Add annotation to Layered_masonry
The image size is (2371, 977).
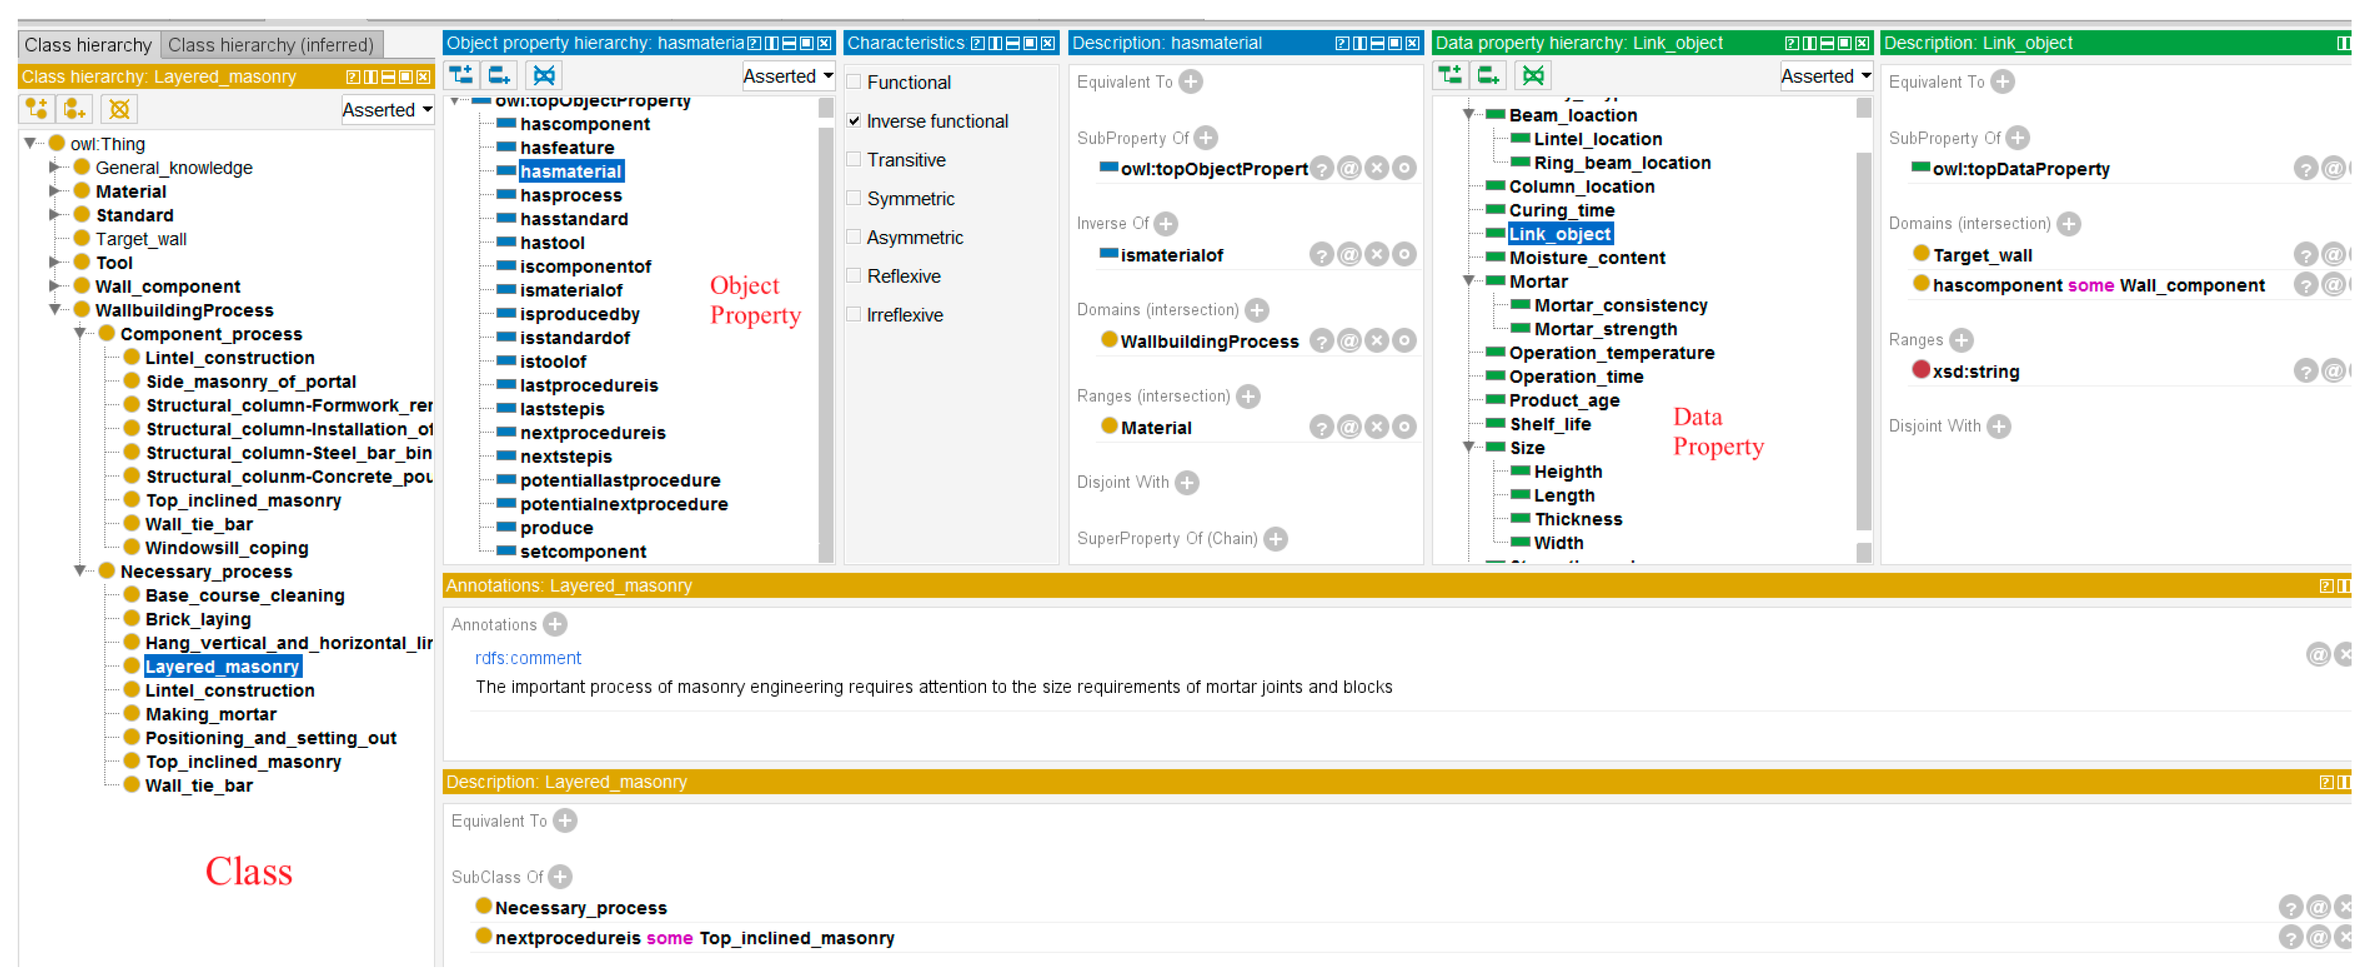tap(554, 626)
